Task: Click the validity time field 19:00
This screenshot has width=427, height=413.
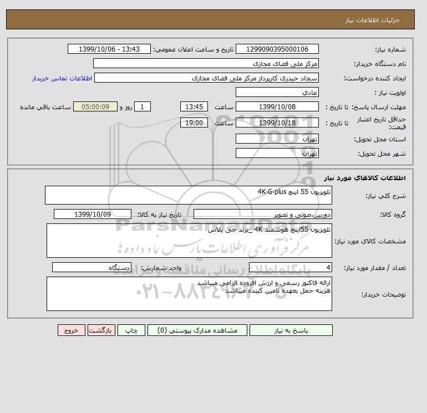Action: [x=194, y=123]
